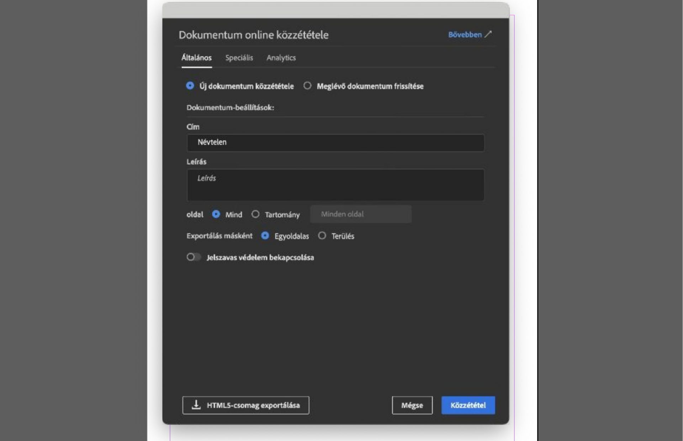This screenshot has height=441, width=683.
Task: Click inside the Leírás description box
Action: click(x=335, y=185)
